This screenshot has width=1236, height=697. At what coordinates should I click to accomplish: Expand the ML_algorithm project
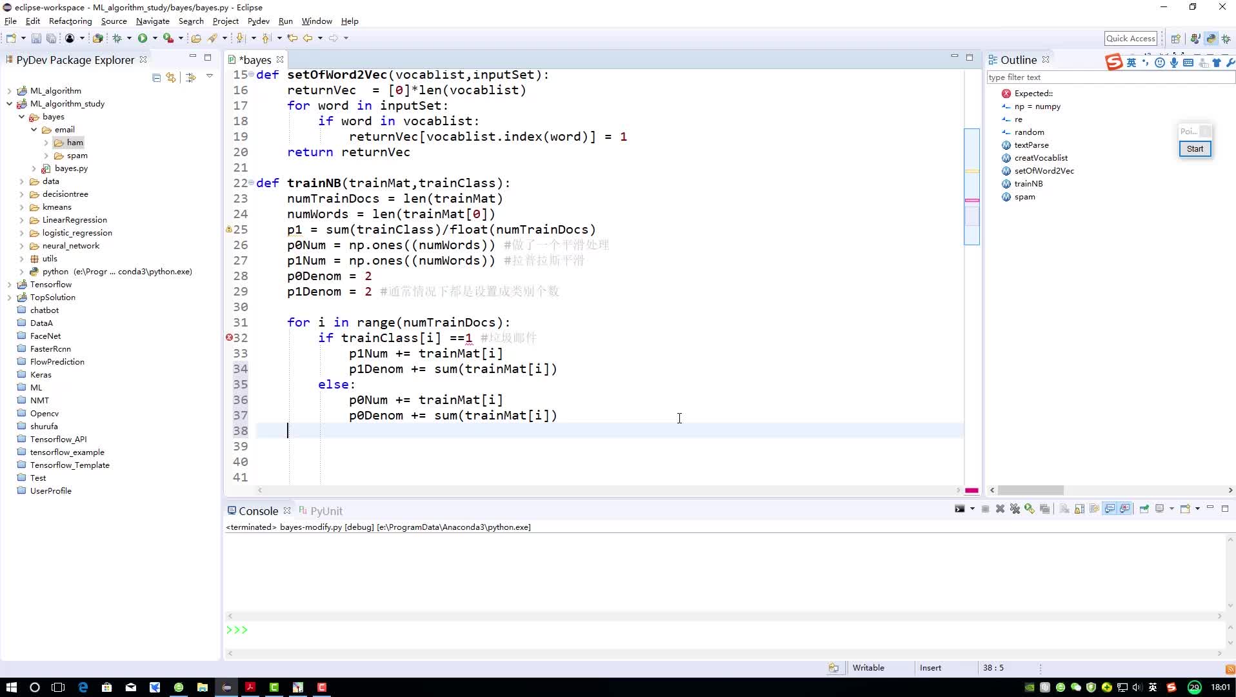(9, 91)
